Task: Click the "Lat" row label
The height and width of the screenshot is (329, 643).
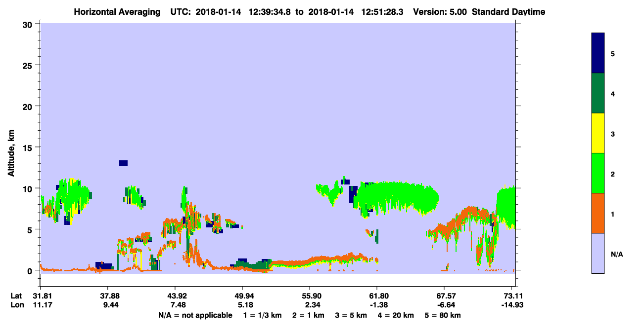Action: [15, 296]
